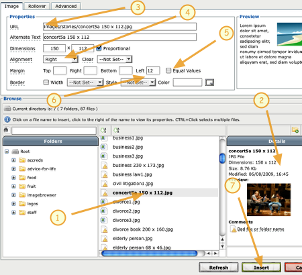
Task: Switch to the Image tab
Action: click(11, 6)
